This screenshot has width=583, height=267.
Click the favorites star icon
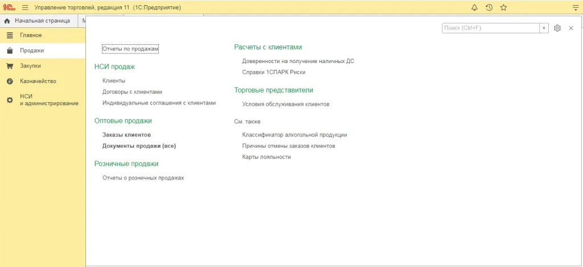pyautogui.click(x=503, y=7)
